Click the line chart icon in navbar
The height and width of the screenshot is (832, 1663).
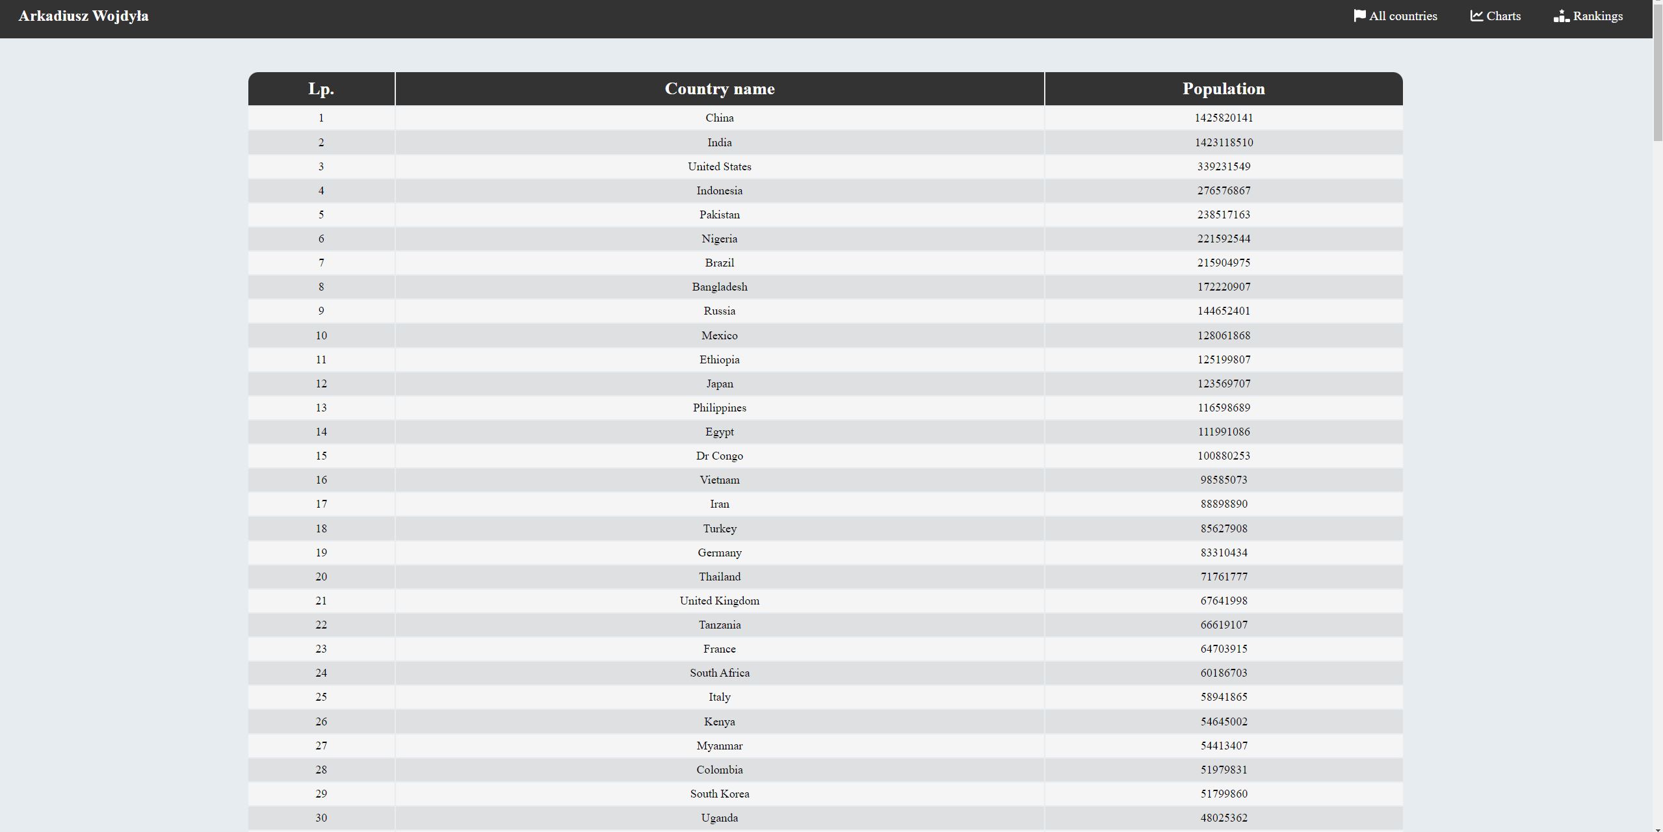tap(1476, 16)
